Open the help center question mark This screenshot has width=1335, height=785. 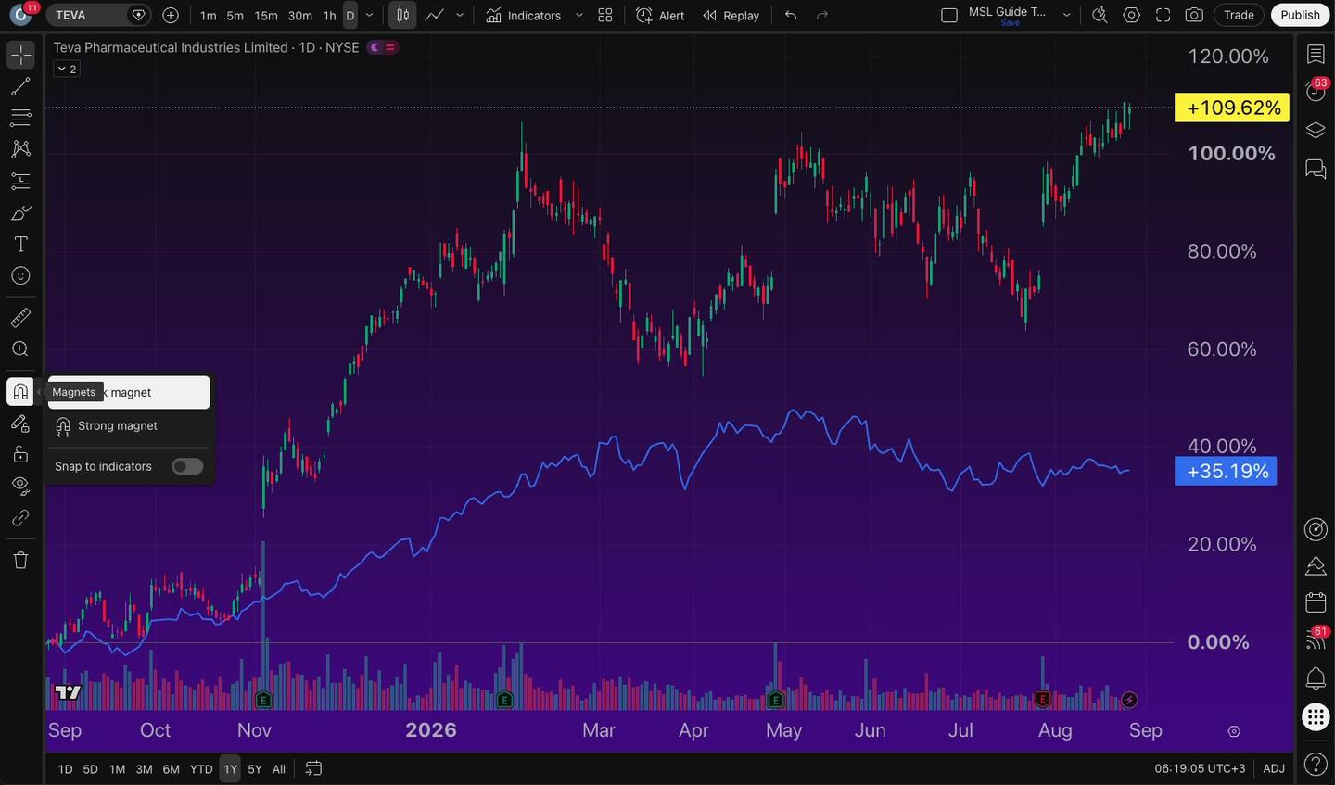(x=1316, y=765)
